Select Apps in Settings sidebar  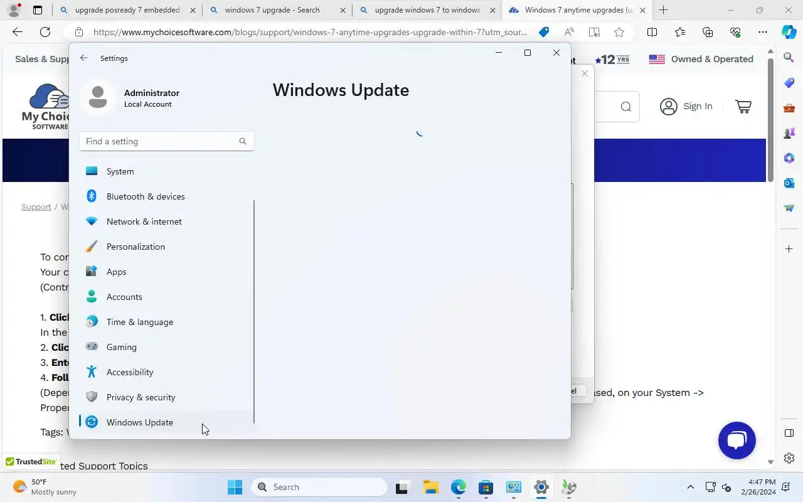point(166,272)
